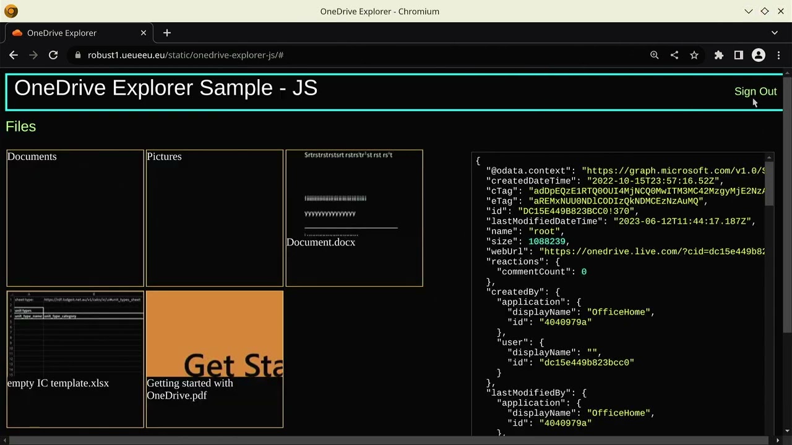Open the Extensions puzzle icon
792x445 pixels.
point(719,55)
